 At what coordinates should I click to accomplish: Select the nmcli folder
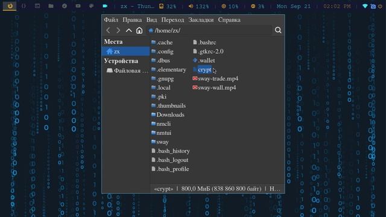161,124
